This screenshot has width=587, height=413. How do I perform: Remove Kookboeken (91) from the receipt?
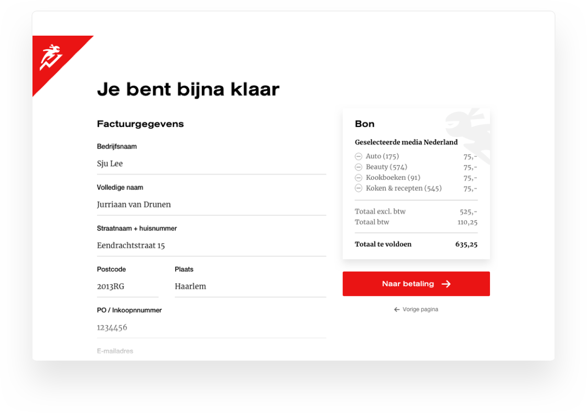point(358,178)
